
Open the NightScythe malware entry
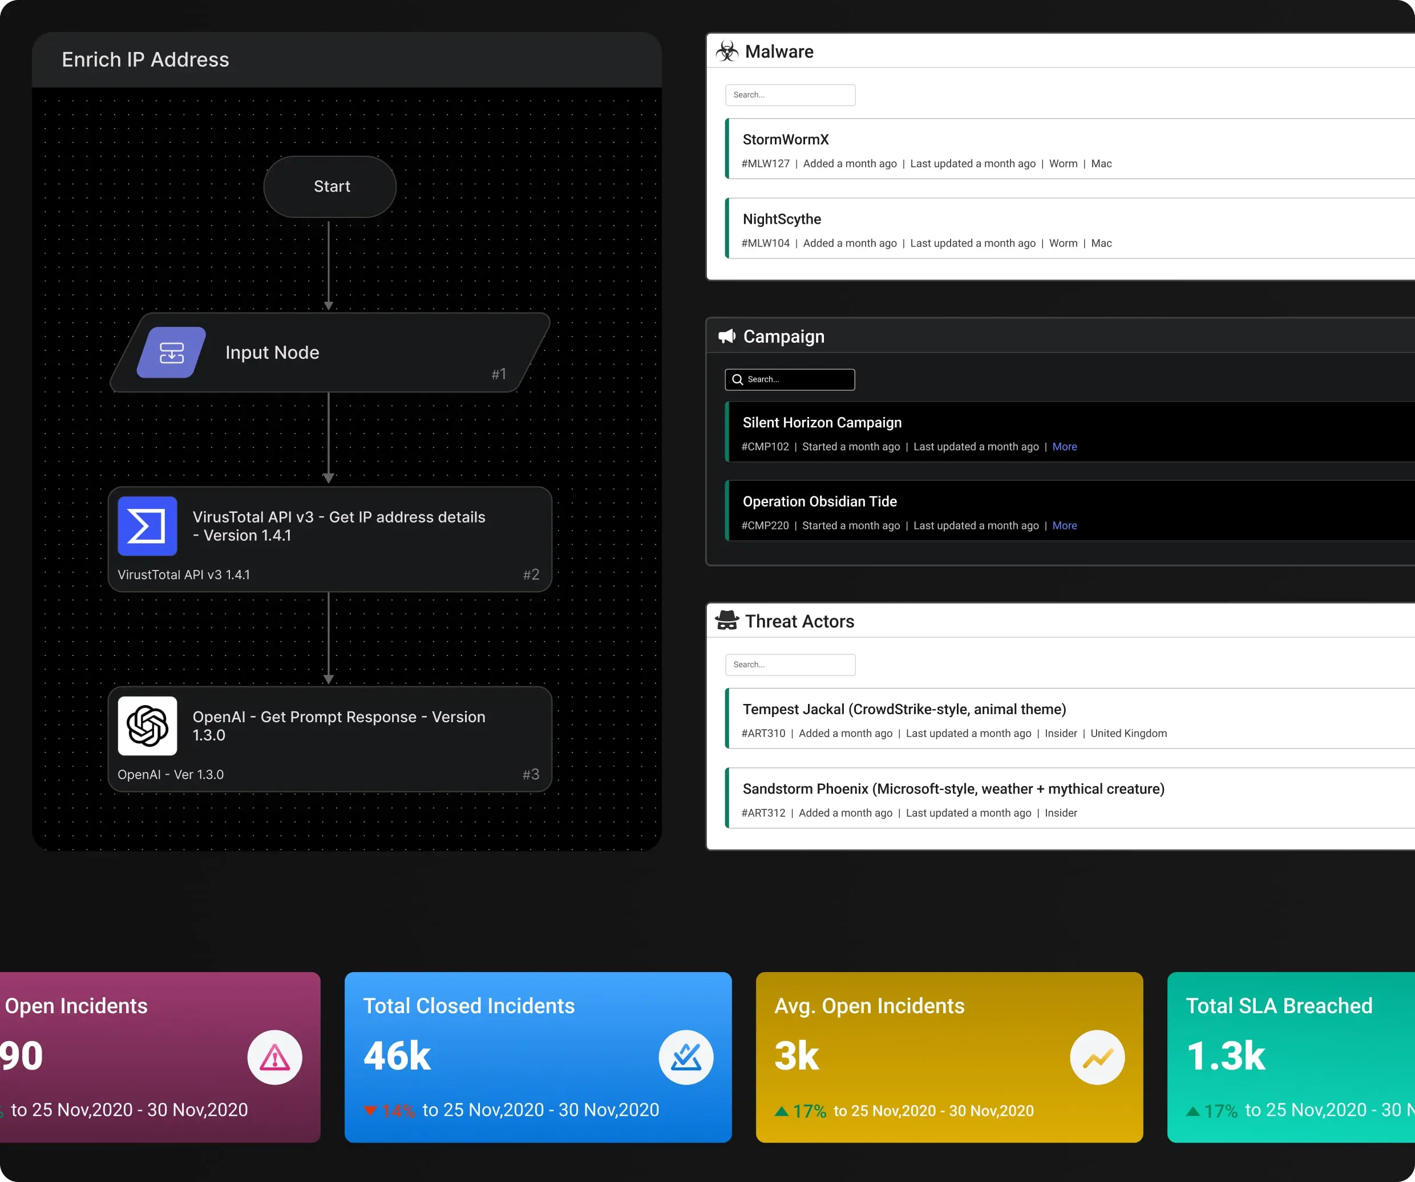click(782, 219)
